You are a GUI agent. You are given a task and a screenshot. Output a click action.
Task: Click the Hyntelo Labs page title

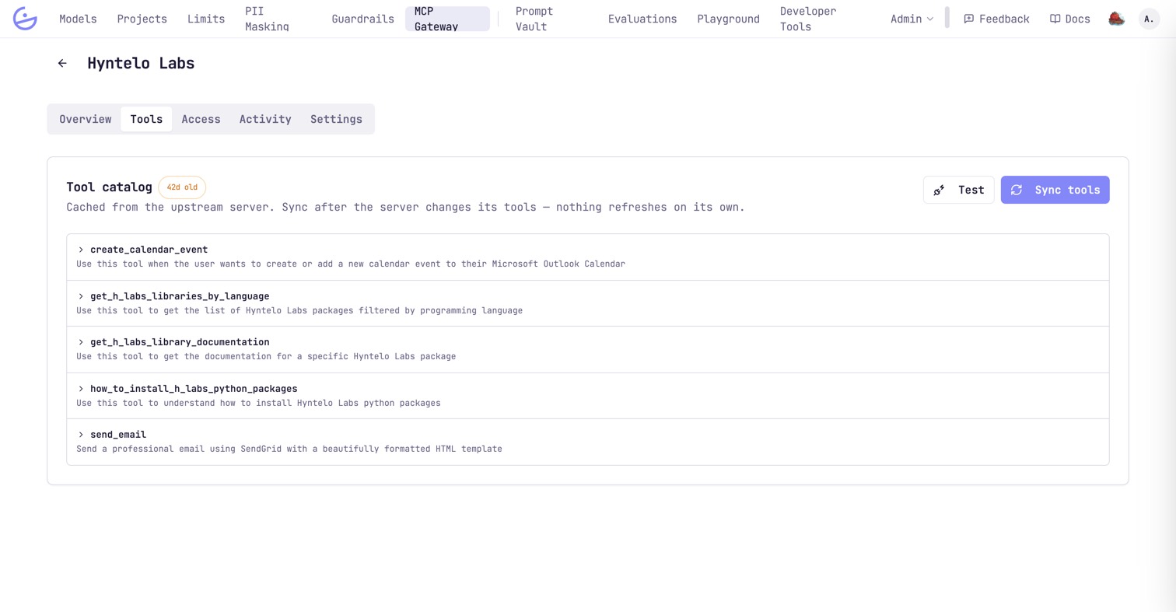coord(141,63)
